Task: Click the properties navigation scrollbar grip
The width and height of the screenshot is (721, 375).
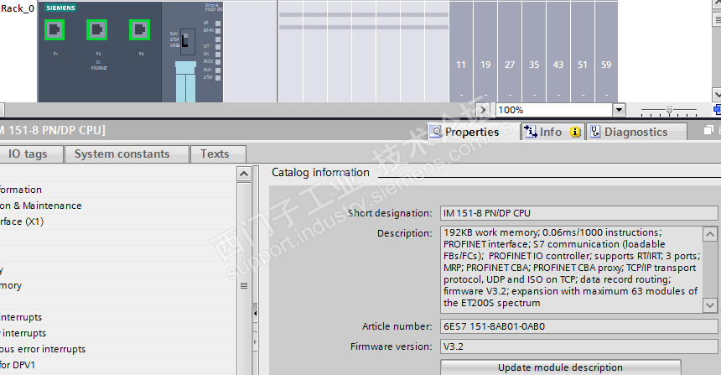Action: point(244,286)
